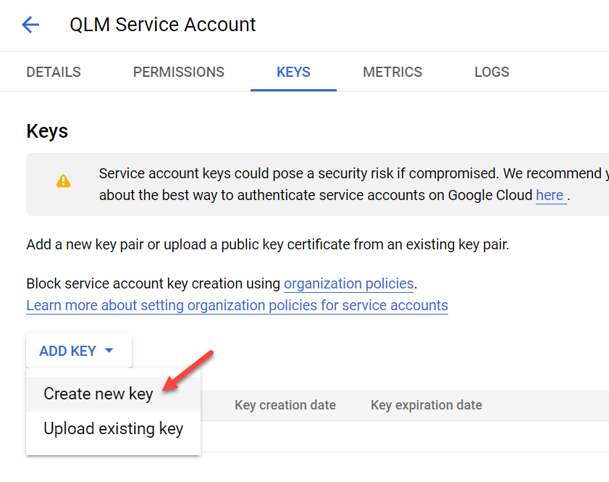
Task: Switch to the DETAILS tab
Action: (x=54, y=72)
